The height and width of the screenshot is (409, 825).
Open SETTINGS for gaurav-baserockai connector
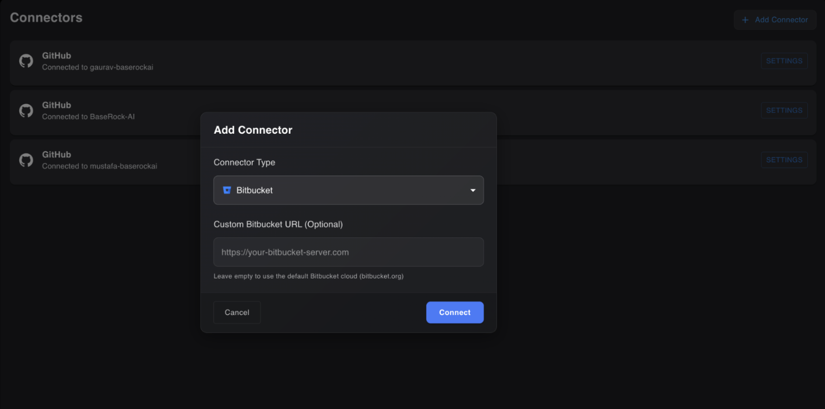click(784, 61)
